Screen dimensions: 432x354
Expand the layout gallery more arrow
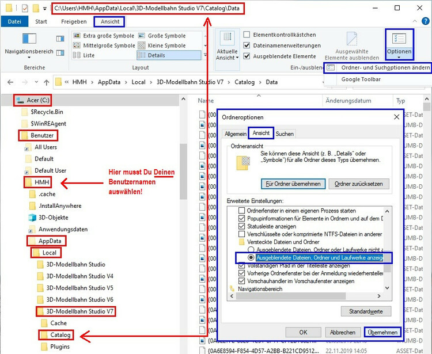205,55
